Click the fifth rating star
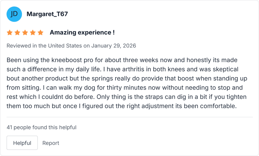 point(40,32)
